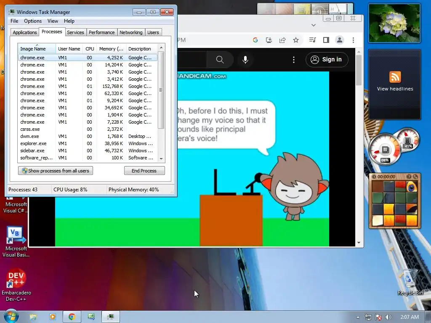This screenshot has width=431, height=323.
Task: Sort processes by CPU column
Action: point(90,49)
